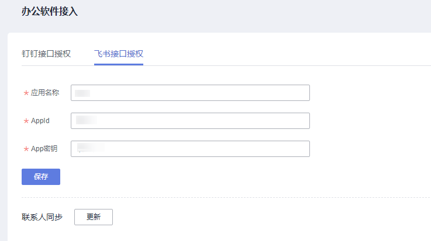Select the blurred value in 应用名称 field

point(82,93)
